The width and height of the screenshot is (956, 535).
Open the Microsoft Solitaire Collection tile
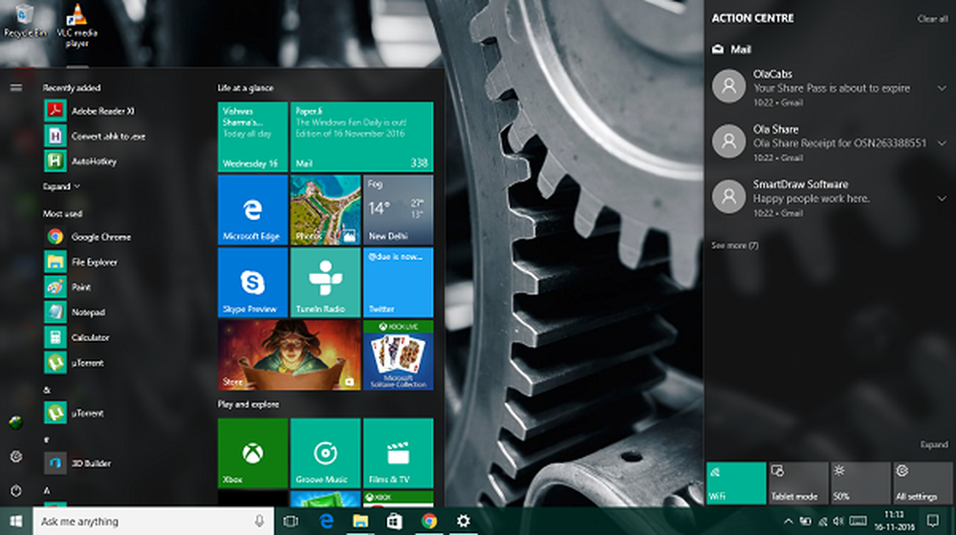point(398,355)
